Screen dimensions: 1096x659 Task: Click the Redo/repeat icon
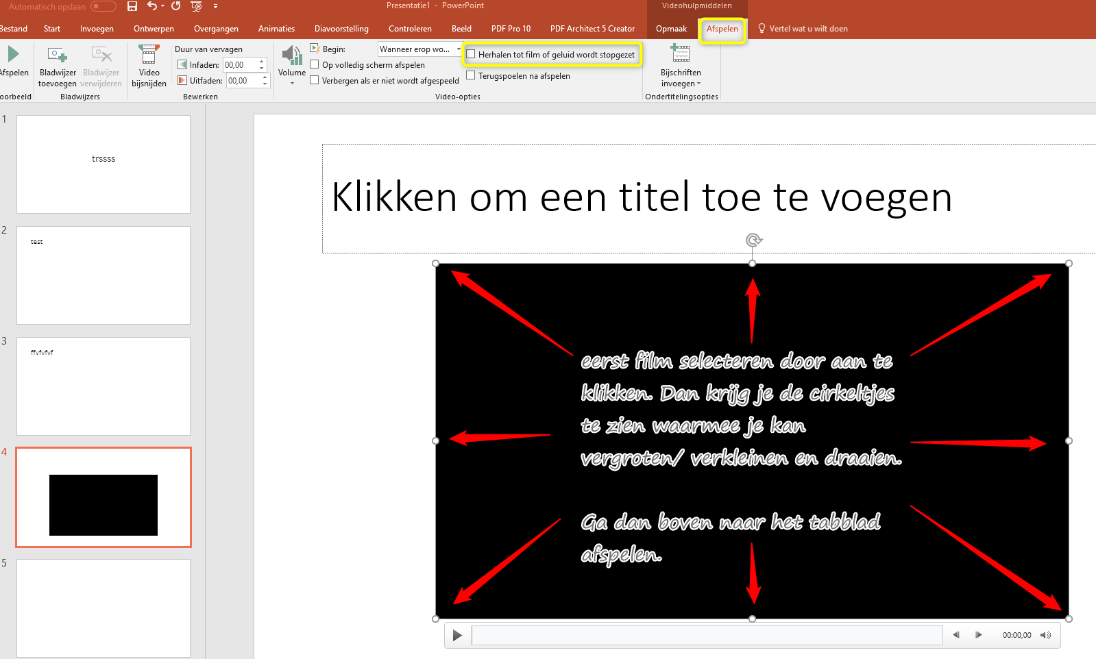176,6
